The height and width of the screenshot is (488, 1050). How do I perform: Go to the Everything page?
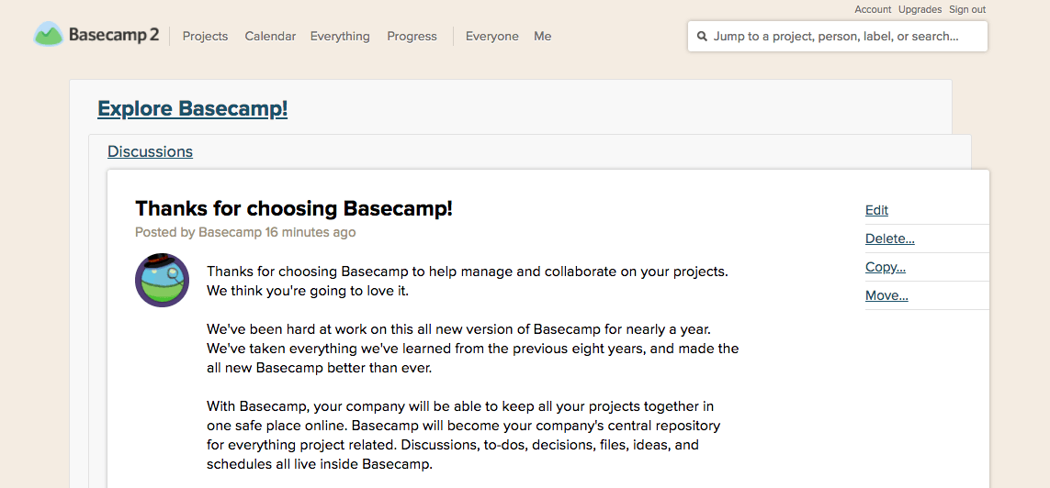(x=340, y=36)
